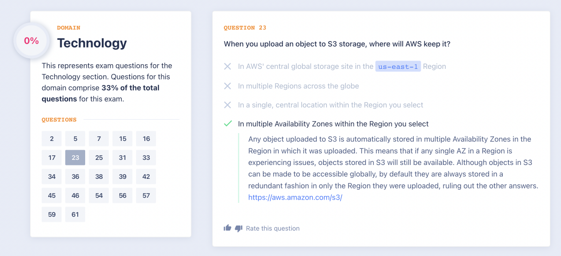Open the aws.amazon.com/s3 link
Screen dimensions: 561x256
coord(295,197)
